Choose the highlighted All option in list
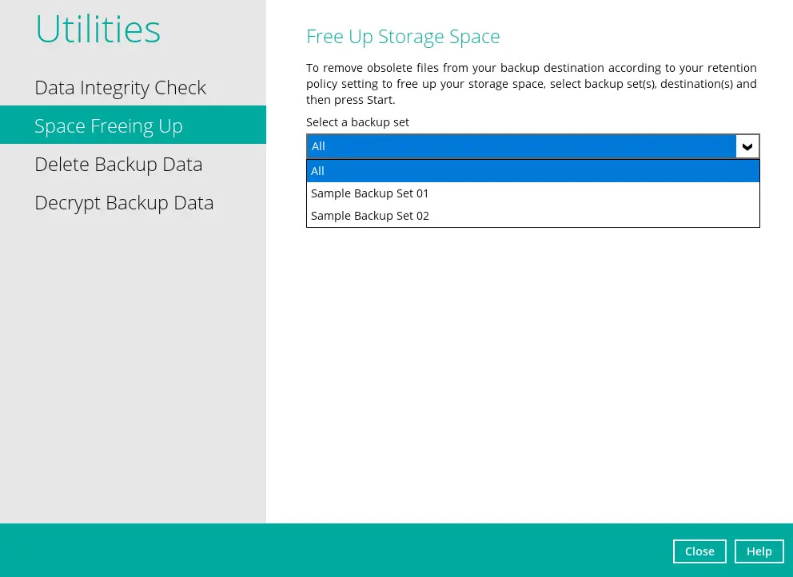Screen dimensions: 793x577 532,171
